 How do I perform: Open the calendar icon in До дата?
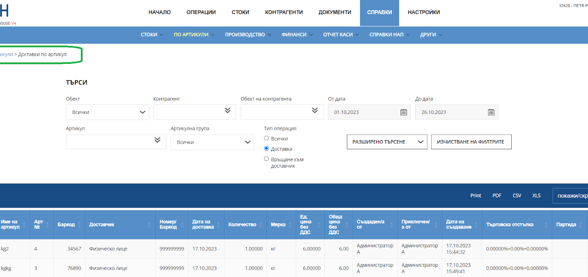pyautogui.click(x=491, y=112)
